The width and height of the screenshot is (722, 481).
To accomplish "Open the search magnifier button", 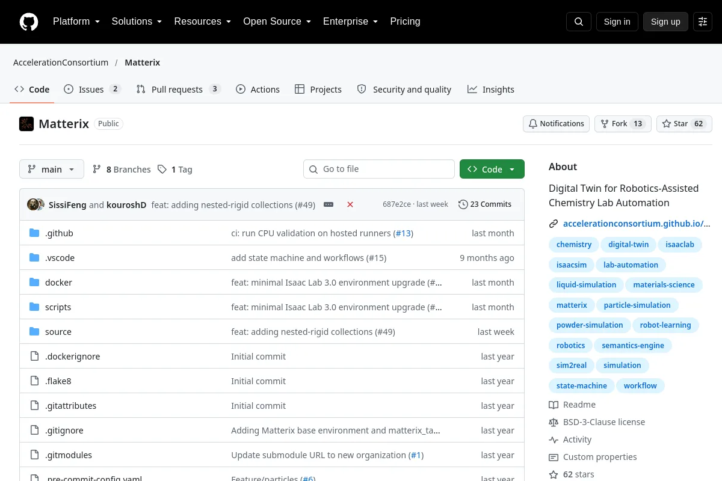I will point(579,22).
